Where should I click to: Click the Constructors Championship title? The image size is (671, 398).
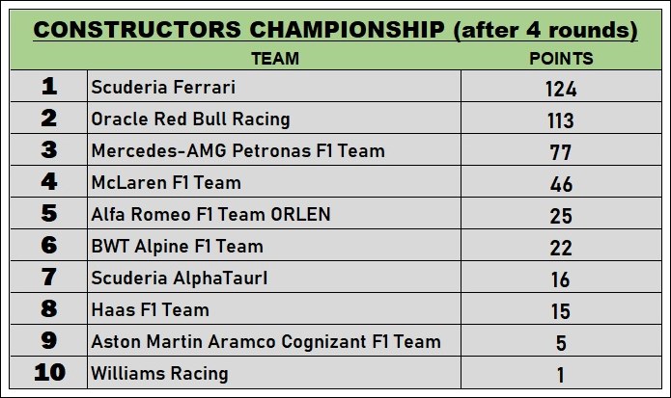tap(335, 30)
